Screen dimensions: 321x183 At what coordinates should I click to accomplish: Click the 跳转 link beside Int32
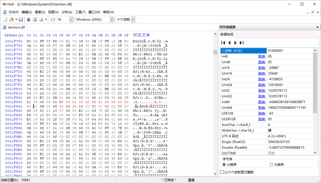click(x=261, y=90)
